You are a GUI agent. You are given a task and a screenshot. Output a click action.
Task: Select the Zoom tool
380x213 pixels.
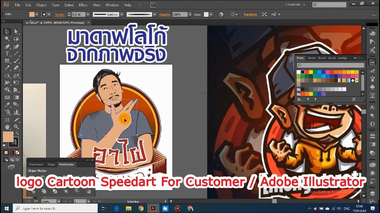coord(16,127)
